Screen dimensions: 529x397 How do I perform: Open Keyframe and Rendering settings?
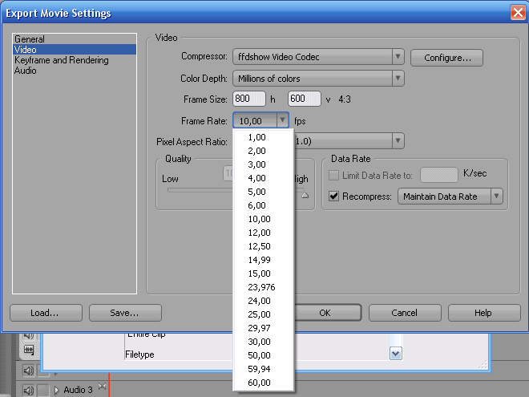pyautogui.click(x=61, y=60)
